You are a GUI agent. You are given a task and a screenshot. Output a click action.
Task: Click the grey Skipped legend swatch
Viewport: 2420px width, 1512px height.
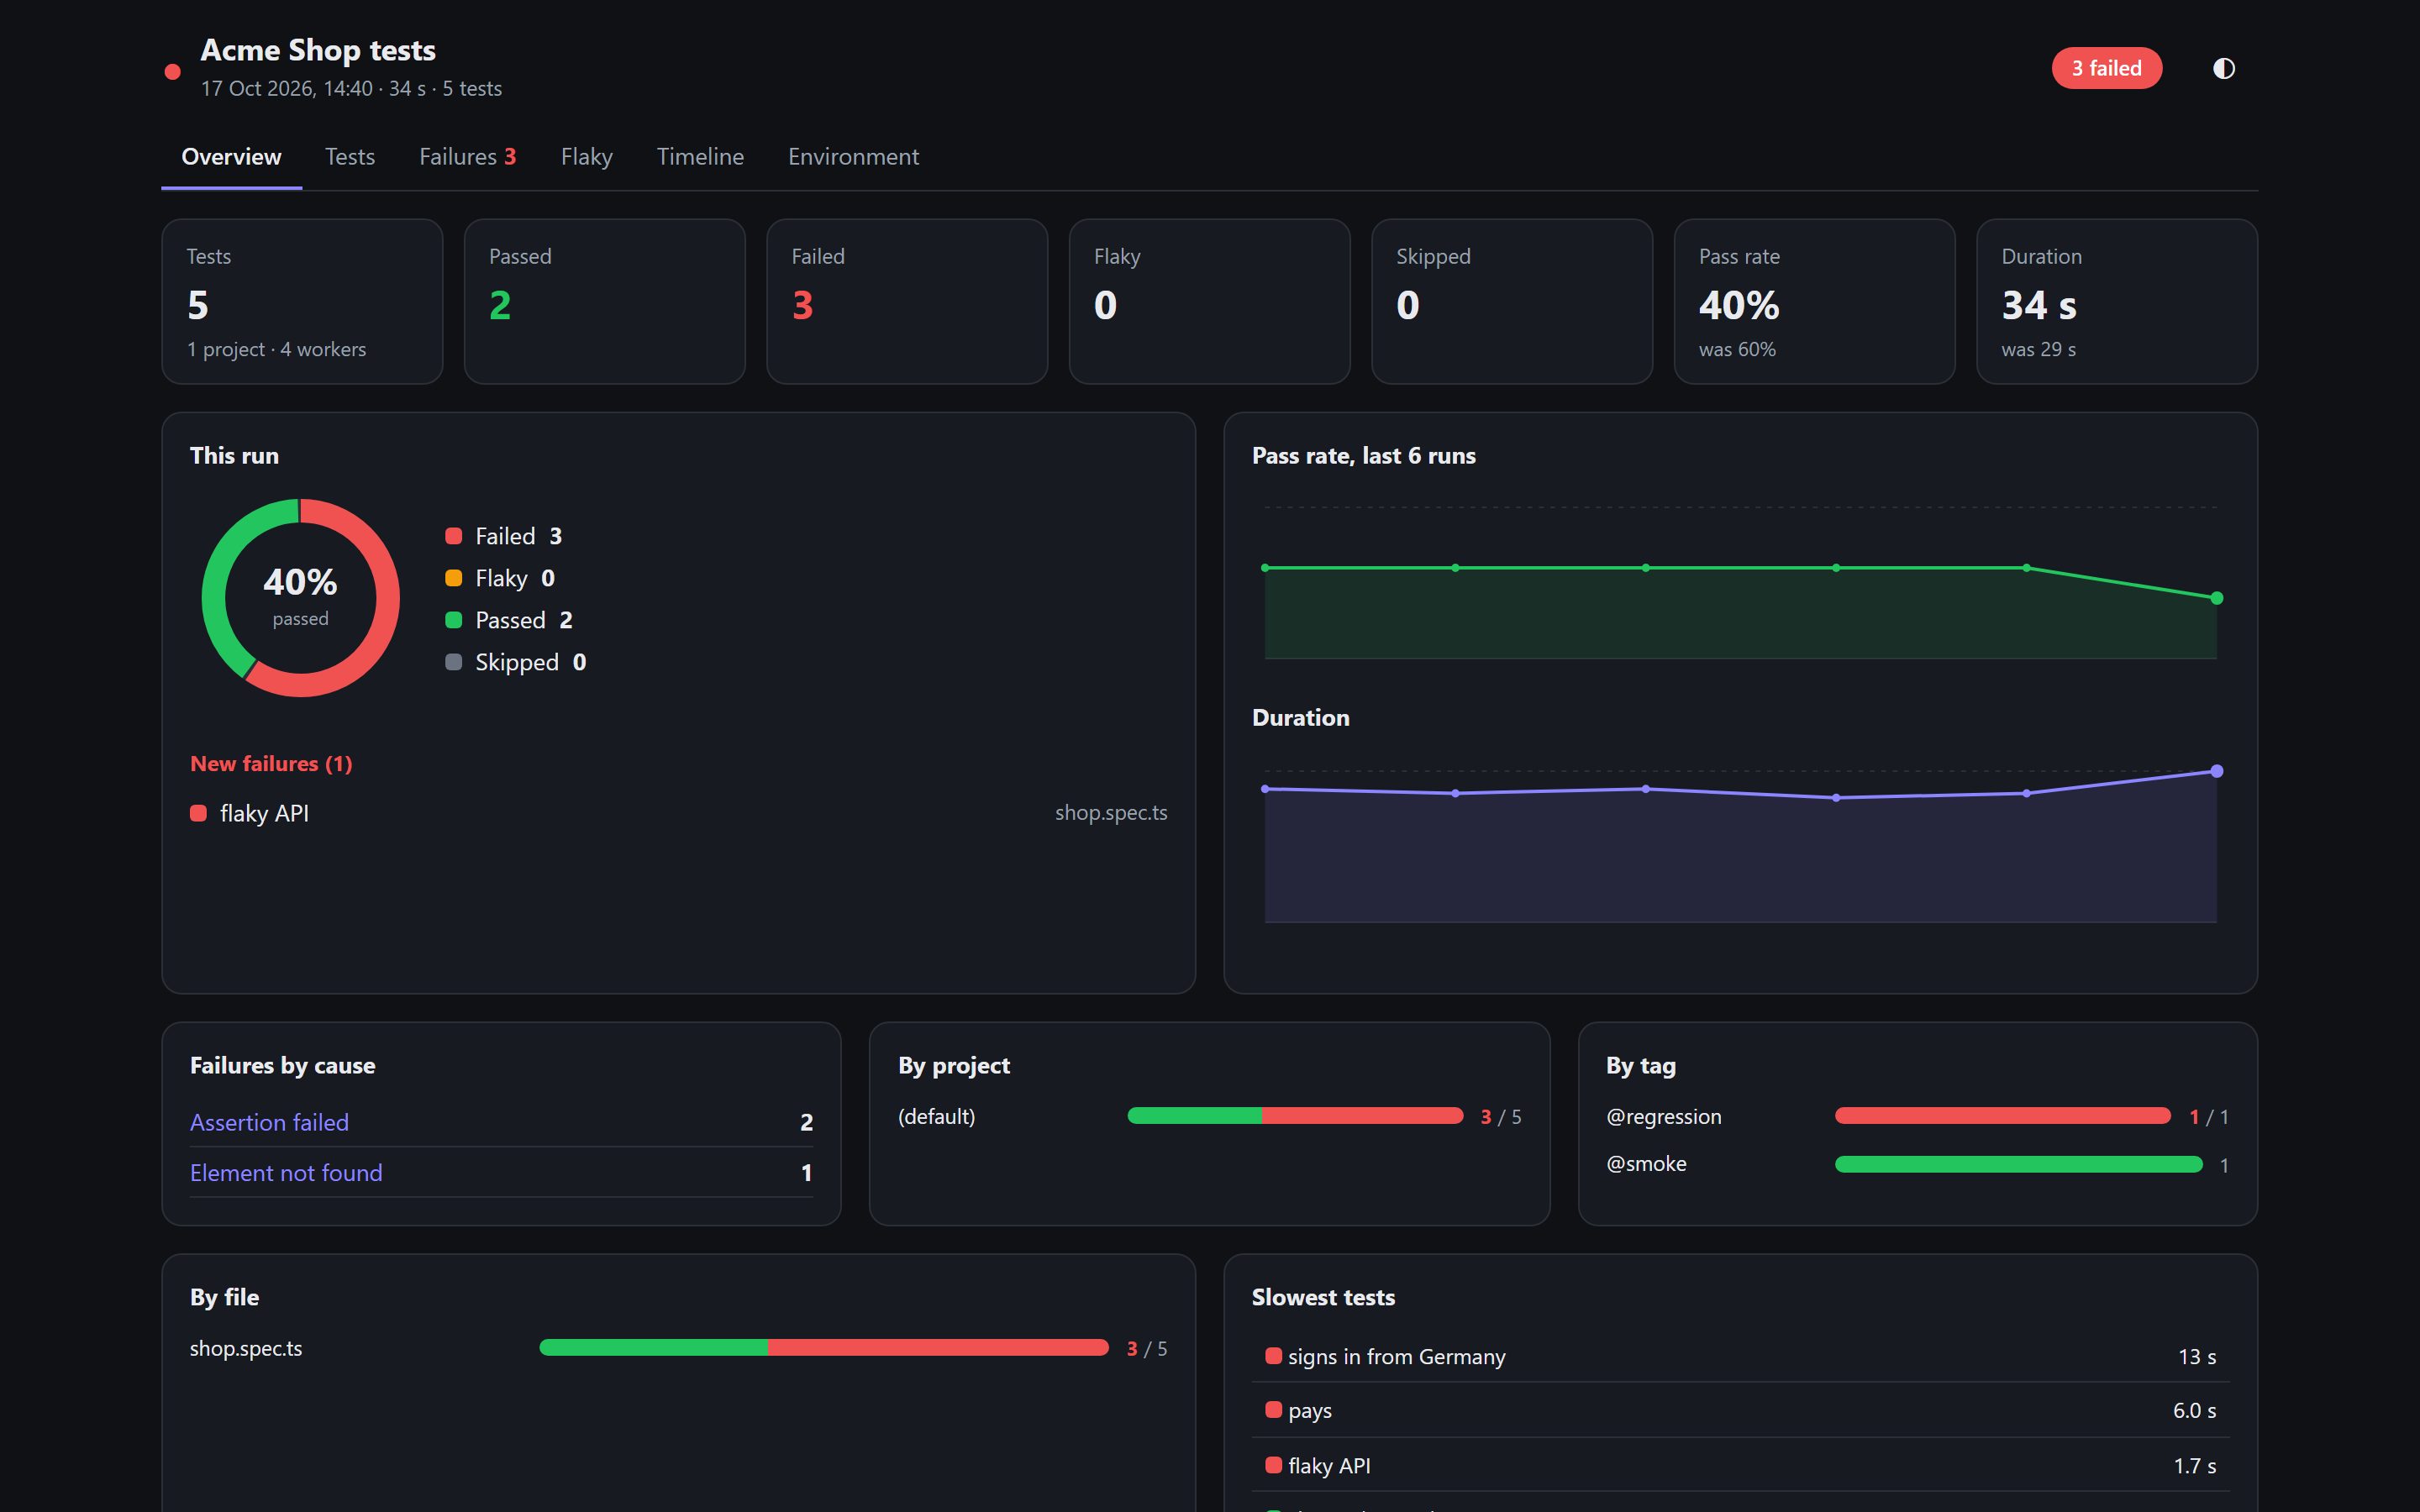[x=453, y=662]
